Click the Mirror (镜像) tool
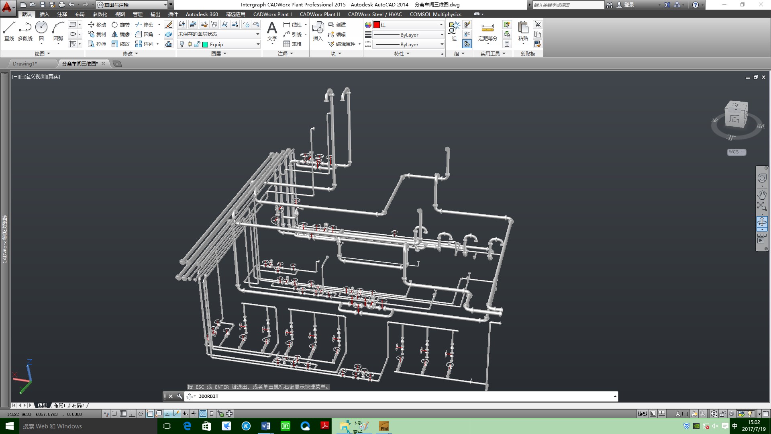771x434 pixels. tap(120, 34)
